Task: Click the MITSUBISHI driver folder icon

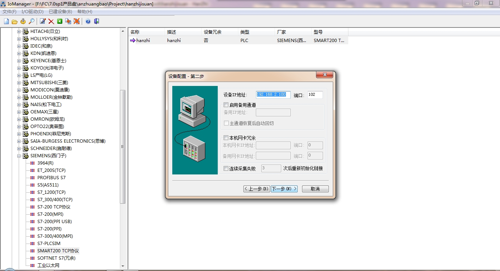Action: click(x=26, y=83)
